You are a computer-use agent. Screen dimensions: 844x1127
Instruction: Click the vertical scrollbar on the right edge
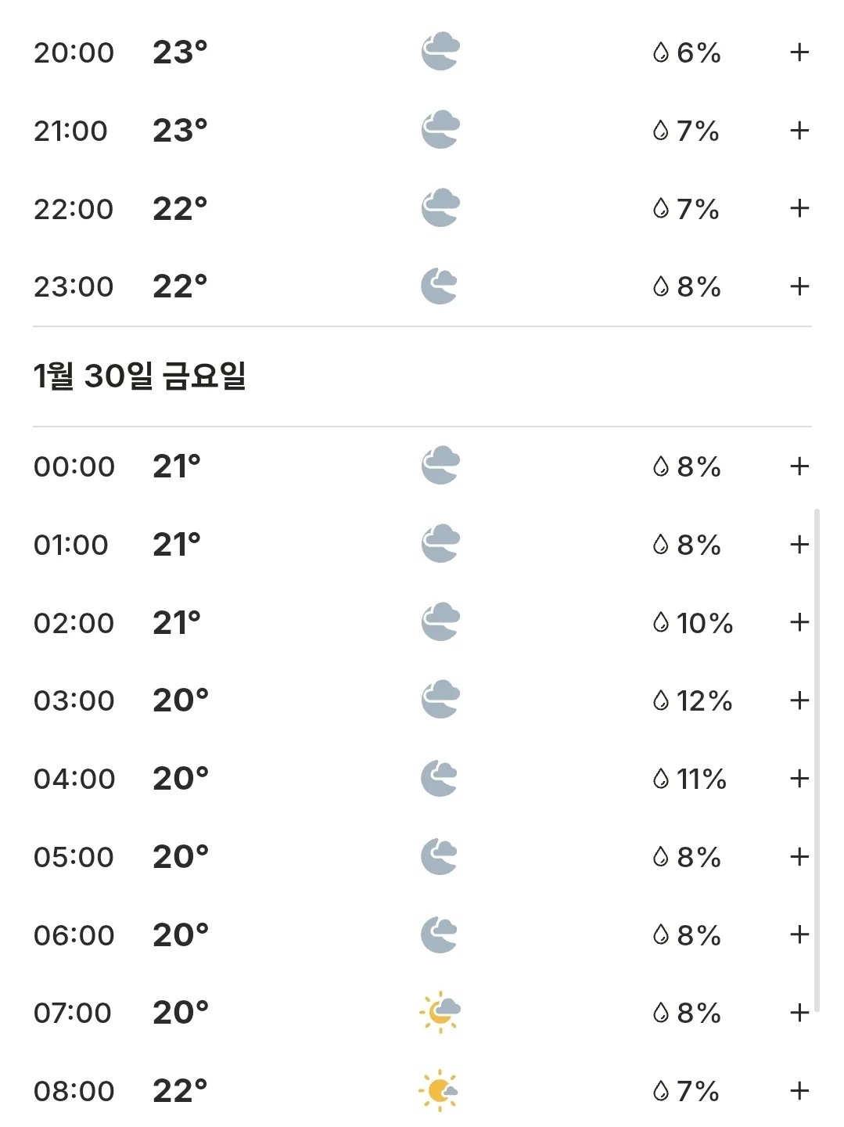[x=817, y=760]
